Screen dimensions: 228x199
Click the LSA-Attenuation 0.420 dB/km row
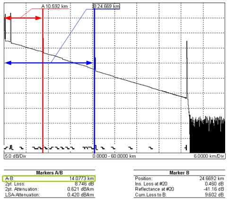[x=50, y=195]
